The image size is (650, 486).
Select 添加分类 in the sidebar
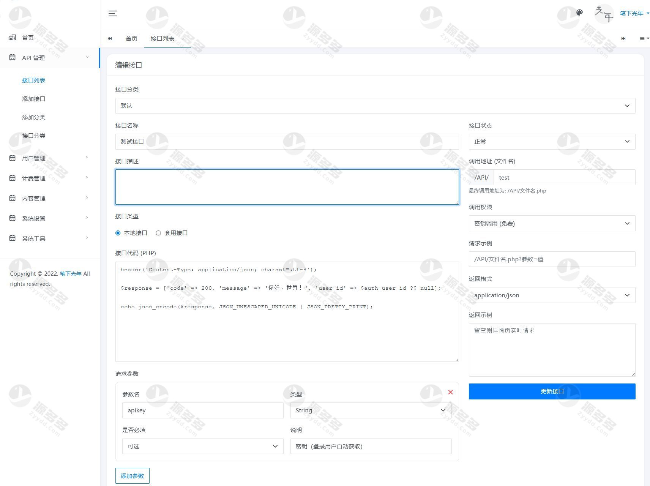click(34, 117)
